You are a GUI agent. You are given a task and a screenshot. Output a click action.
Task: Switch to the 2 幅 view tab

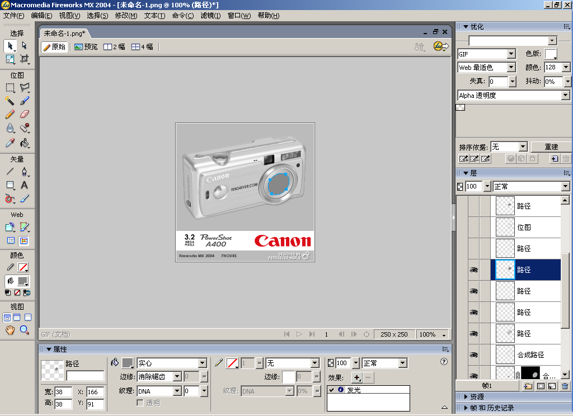pos(114,47)
